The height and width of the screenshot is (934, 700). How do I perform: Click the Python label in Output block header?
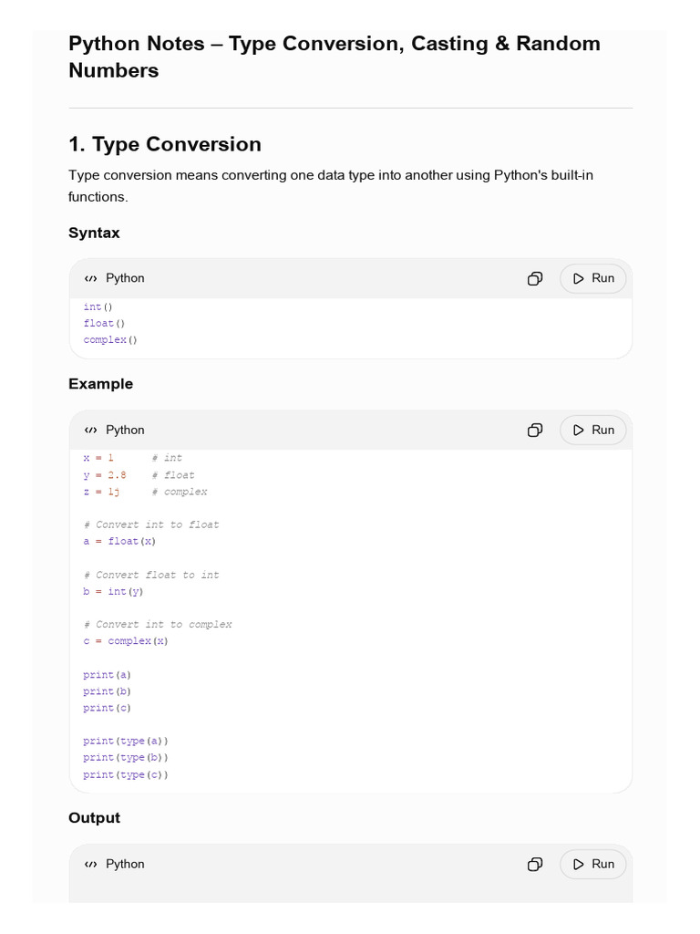pos(125,865)
